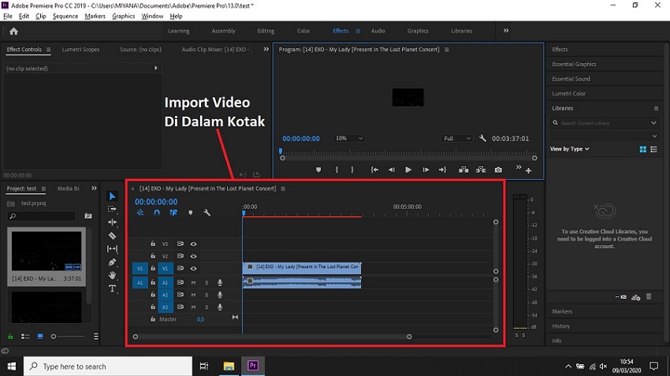
Task: Open the Sequence menu
Action: 65,17
